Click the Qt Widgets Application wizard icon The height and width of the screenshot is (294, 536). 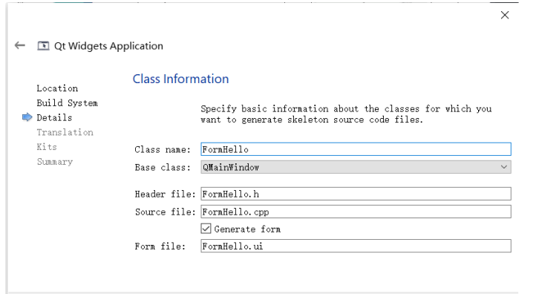click(x=43, y=46)
